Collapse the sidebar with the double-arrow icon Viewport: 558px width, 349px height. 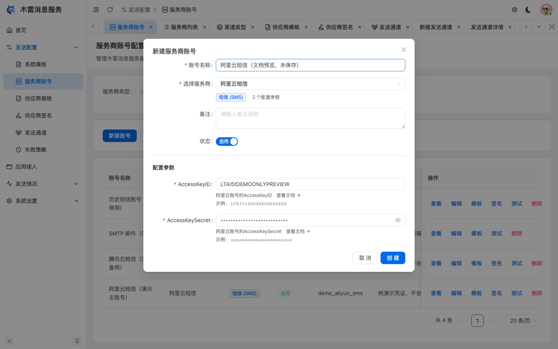9,341
